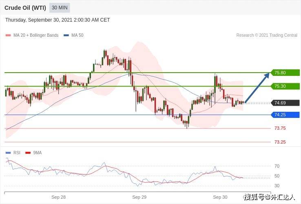
Task: Click the black 74.69 current price tag
Action: pyautogui.click(x=285, y=103)
